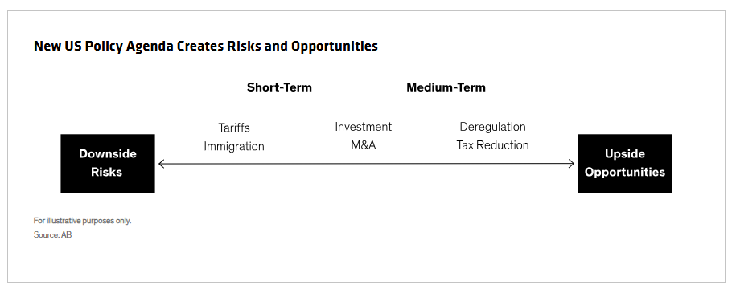Click the Immigration label
The width and height of the screenshot is (732, 293).
tap(234, 146)
